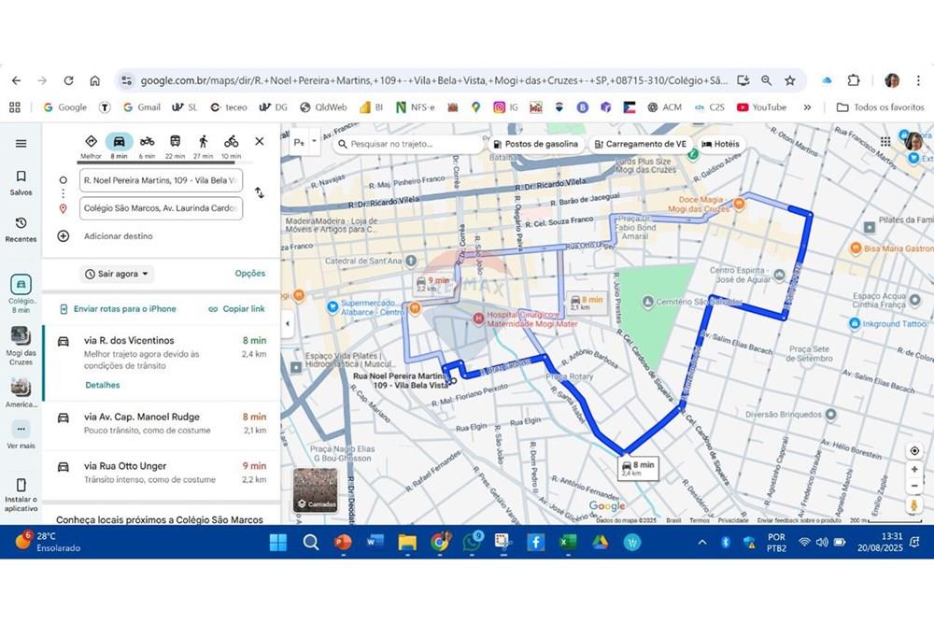Switch to motorcycle travel mode

click(147, 142)
